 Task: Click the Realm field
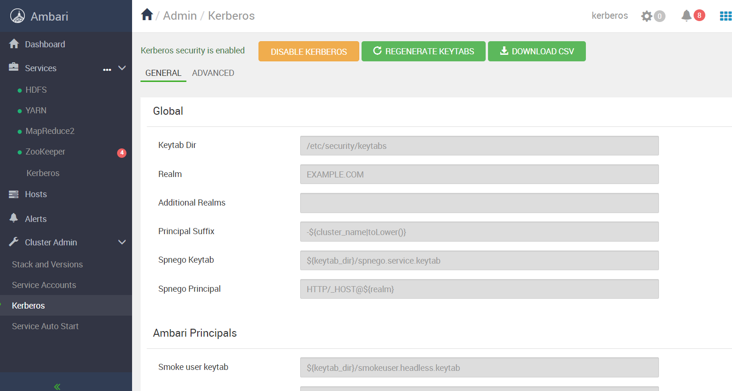479,174
